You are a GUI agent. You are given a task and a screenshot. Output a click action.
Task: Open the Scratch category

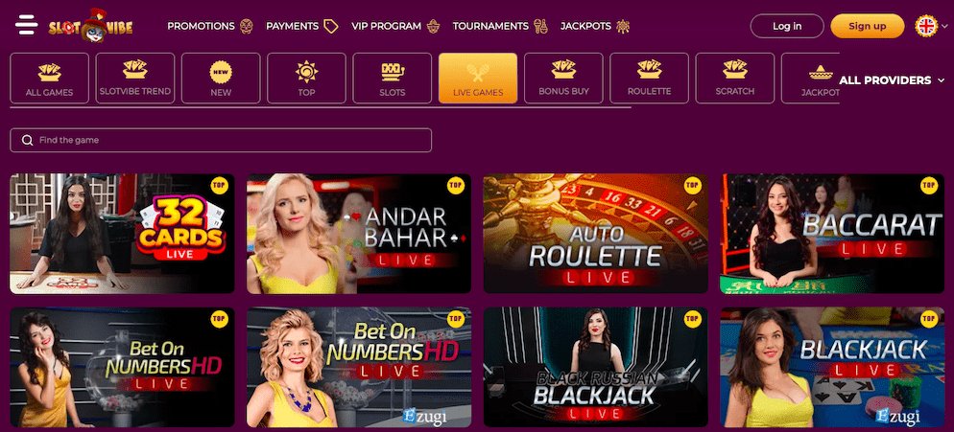735,79
